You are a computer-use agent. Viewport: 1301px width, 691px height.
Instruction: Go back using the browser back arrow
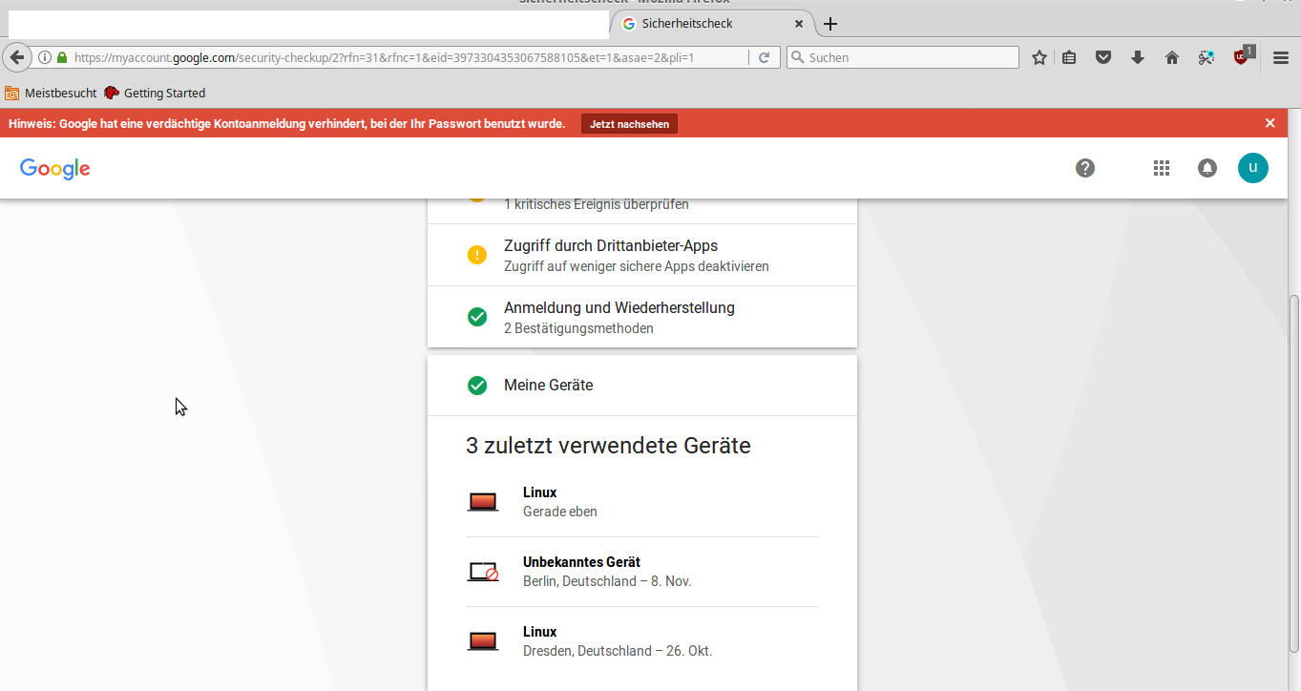pyautogui.click(x=16, y=57)
